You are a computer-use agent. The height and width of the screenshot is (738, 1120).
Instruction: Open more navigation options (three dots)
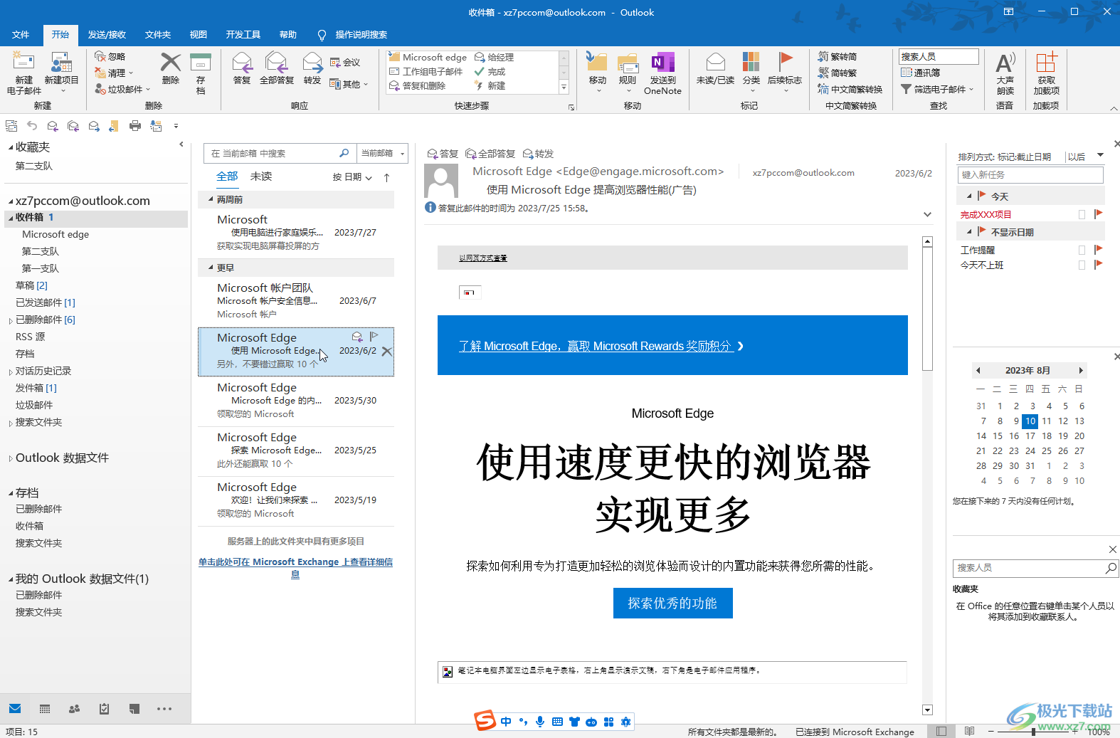coord(164,709)
